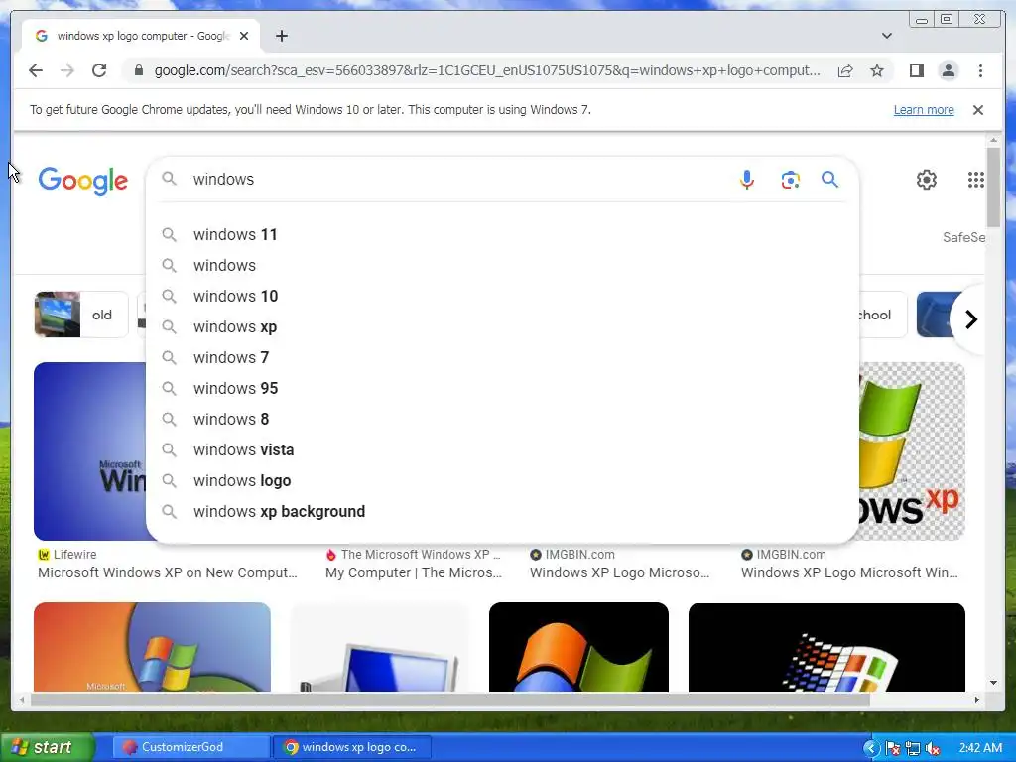Open the Chrome three-dot menu

980,70
